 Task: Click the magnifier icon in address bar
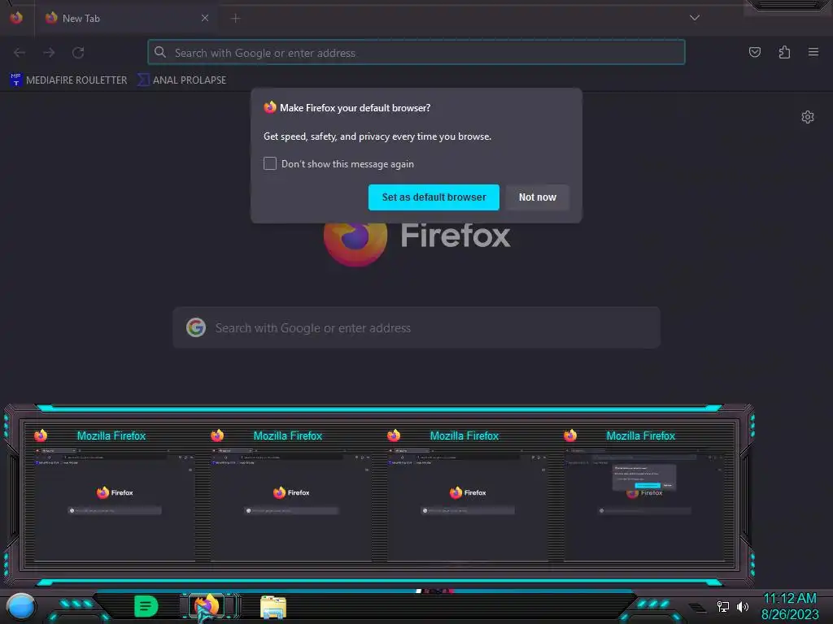[x=160, y=52]
